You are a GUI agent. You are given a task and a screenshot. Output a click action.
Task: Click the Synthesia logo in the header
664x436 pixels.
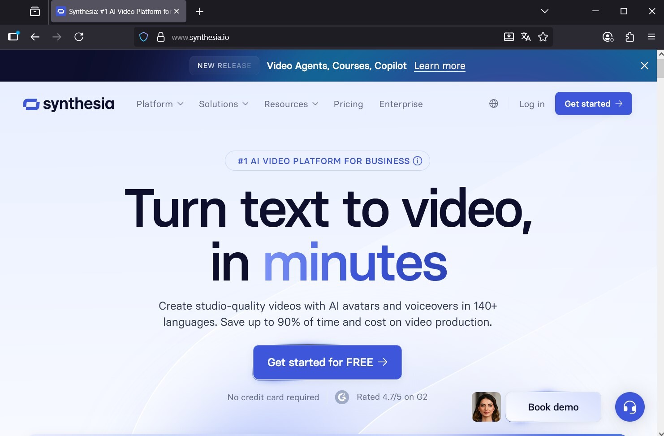point(69,104)
